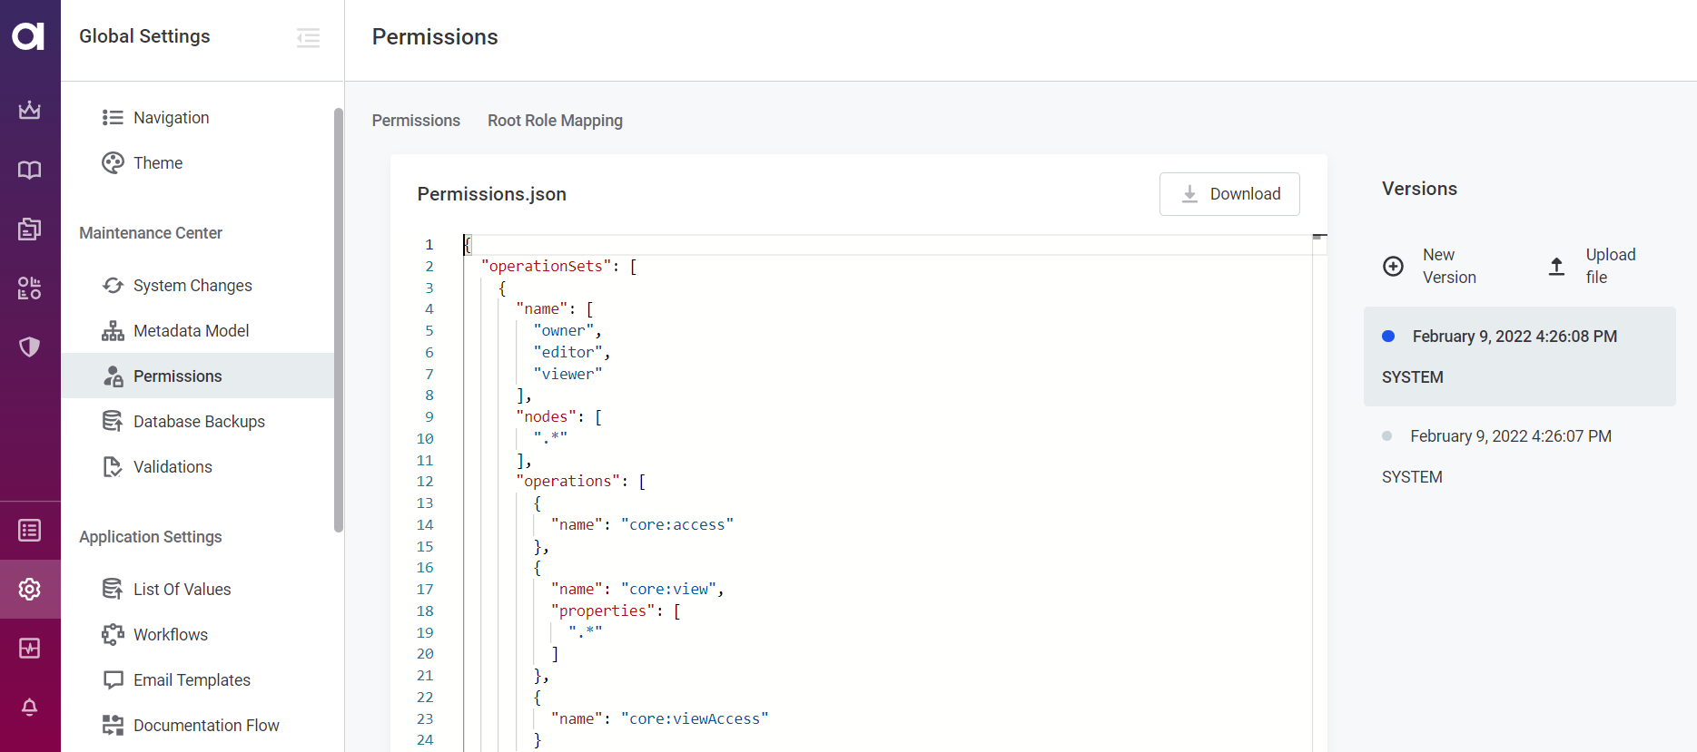Click the Database Backups icon

click(x=113, y=422)
